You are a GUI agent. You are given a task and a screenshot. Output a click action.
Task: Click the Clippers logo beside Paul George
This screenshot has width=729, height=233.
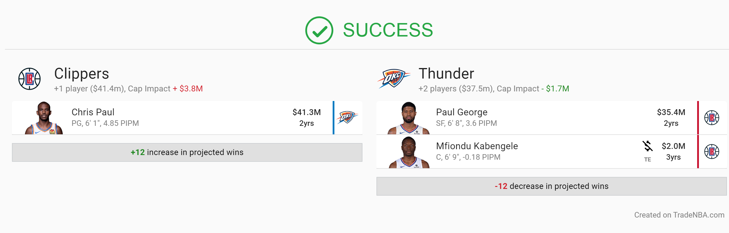click(711, 118)
